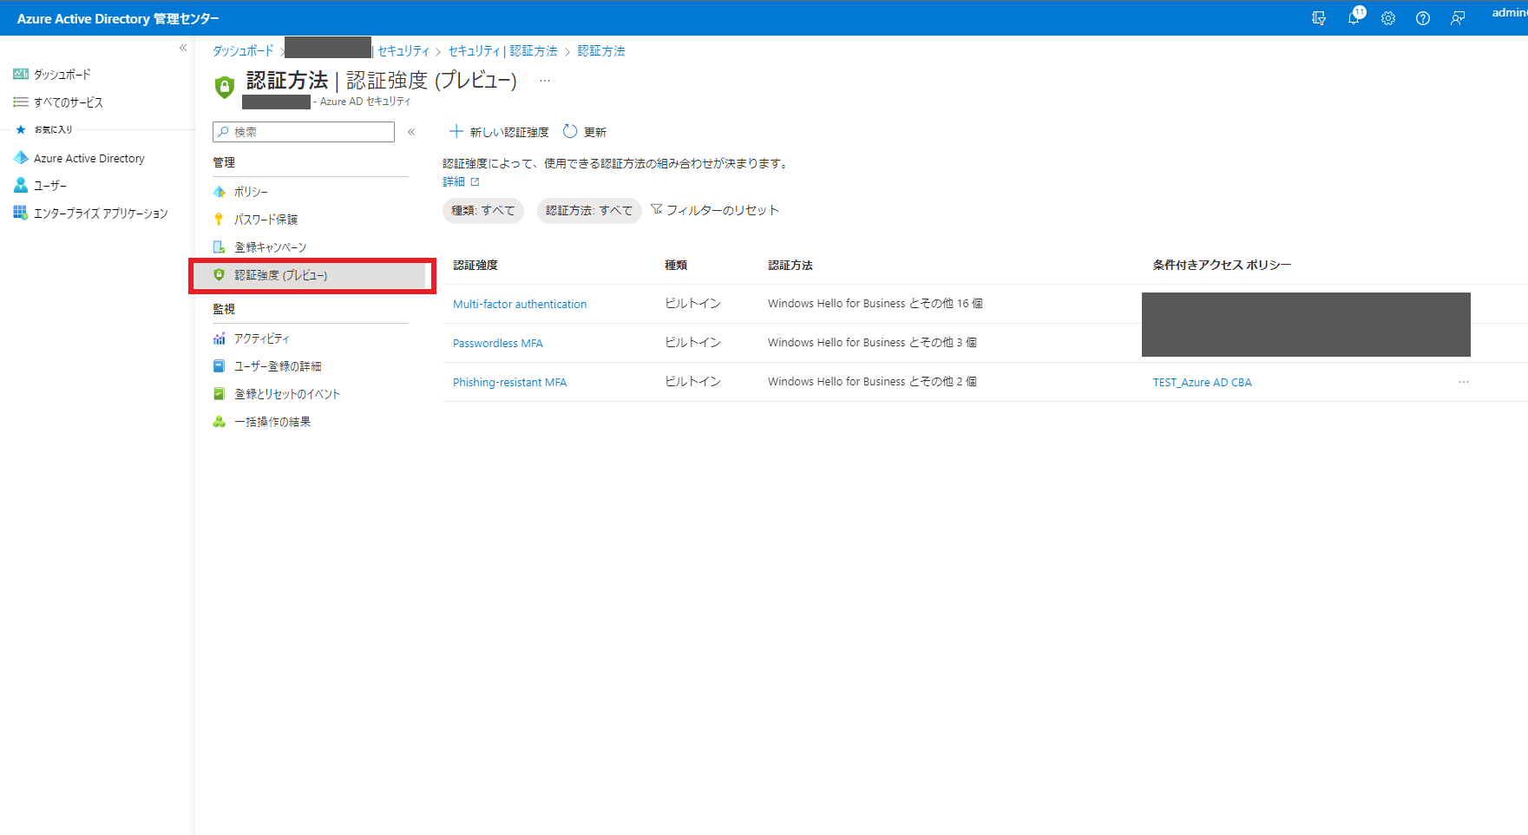Open the help question mark icon
Image resolution: width=1528 pixels, height=835 pixels.
(x=1423, y=18)
